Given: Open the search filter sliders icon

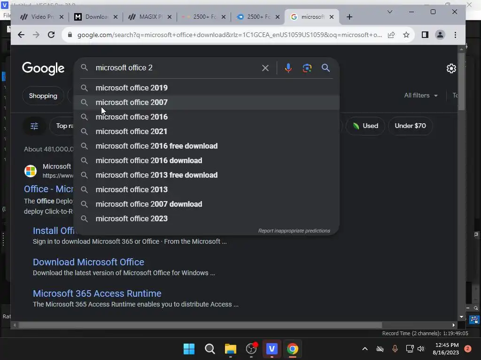Looking at the screenshot, I should [x=34, y=126].
